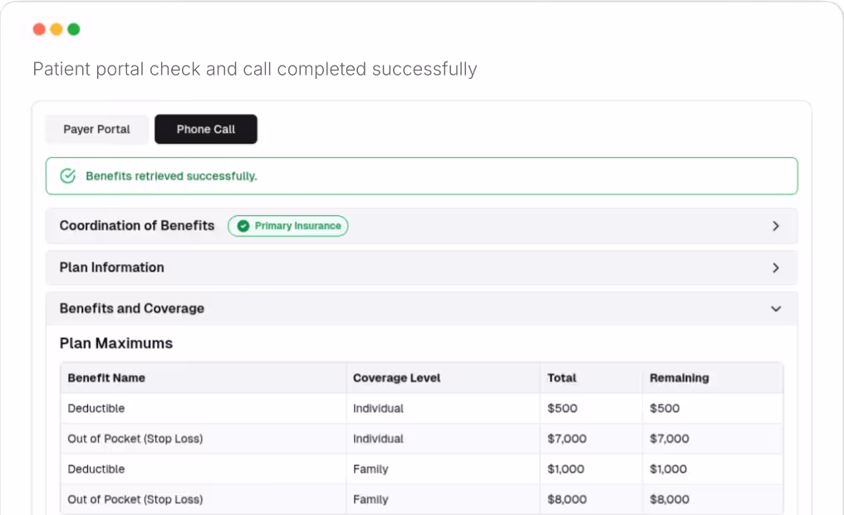844x515 pixels.
Task: Click the check icon inside Primary Insurance badge
Action: (x=242, y=225)
